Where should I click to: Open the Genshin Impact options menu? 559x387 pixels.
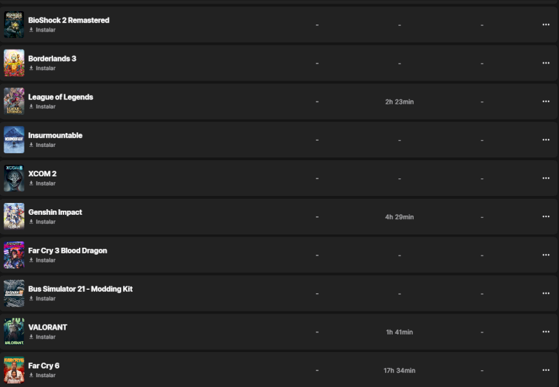click(546, 217)
